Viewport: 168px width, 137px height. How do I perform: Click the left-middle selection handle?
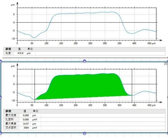click(1, 97)
